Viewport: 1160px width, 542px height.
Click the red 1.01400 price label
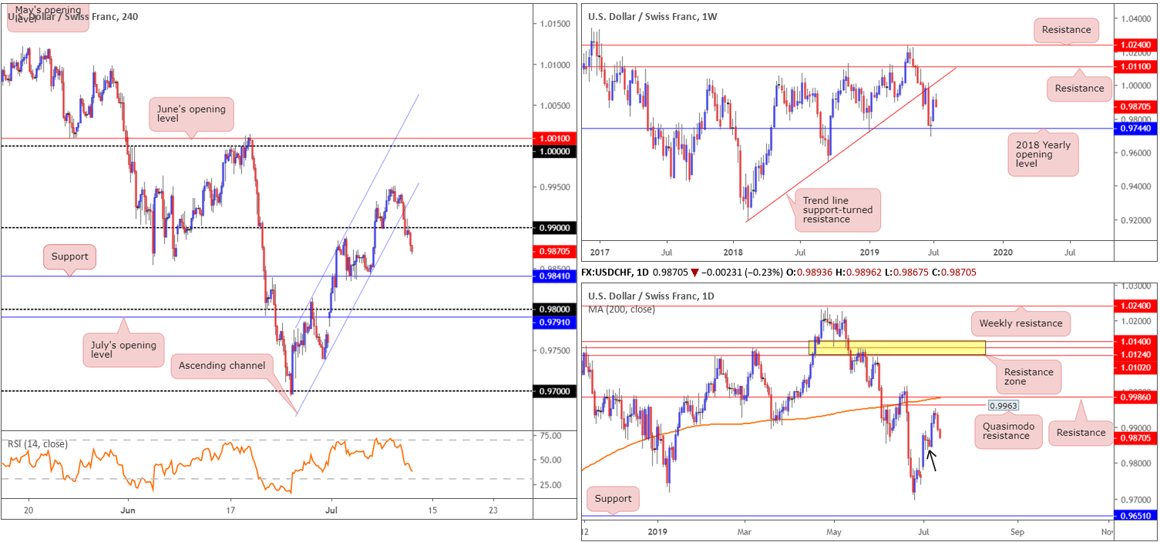tap(1136, 341)
